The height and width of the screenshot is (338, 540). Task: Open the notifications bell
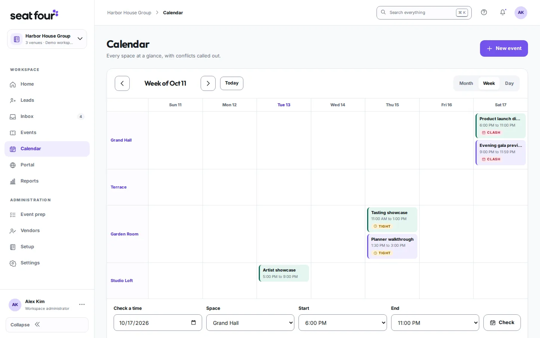(x=503, y=12)
